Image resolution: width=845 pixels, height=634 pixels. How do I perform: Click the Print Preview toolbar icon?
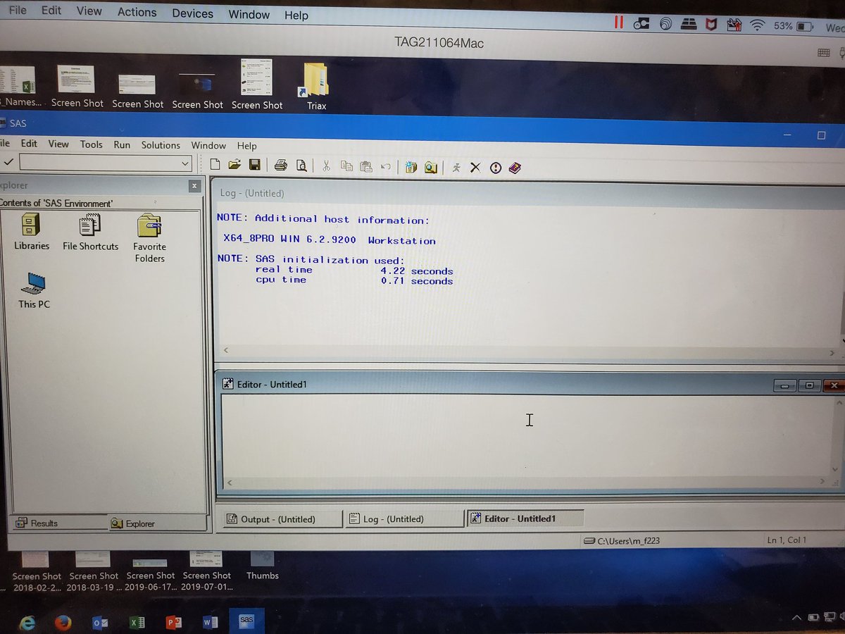tap(301, 166)
